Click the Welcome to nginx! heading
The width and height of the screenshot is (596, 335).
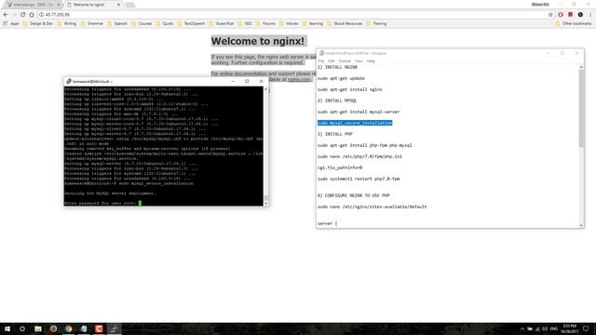point(258,41)
